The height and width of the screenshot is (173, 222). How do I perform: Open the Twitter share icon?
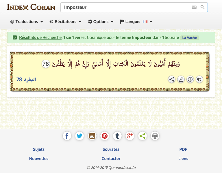pos(79,136)
